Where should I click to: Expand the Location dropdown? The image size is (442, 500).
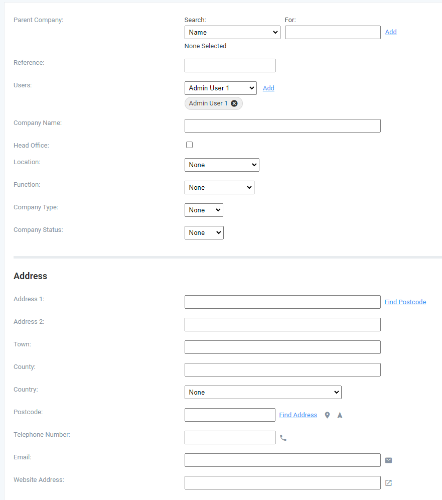coord(222,165)
